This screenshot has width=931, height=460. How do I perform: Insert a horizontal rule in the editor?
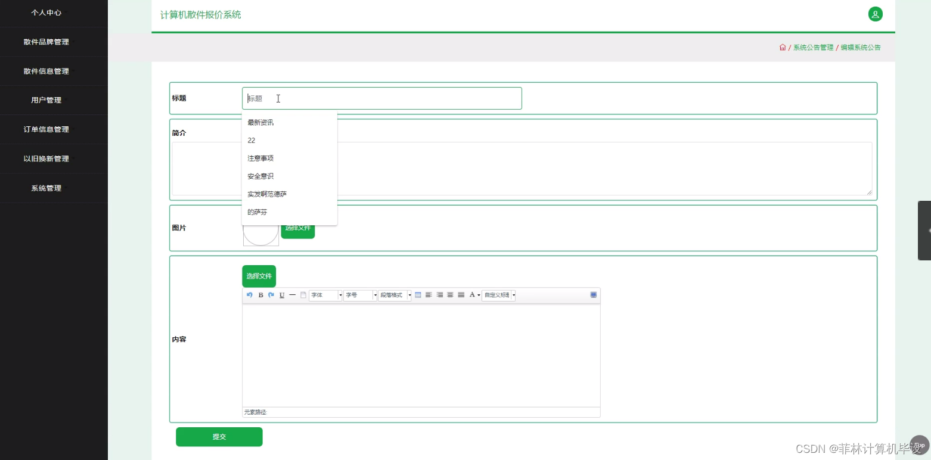[291, 295]
